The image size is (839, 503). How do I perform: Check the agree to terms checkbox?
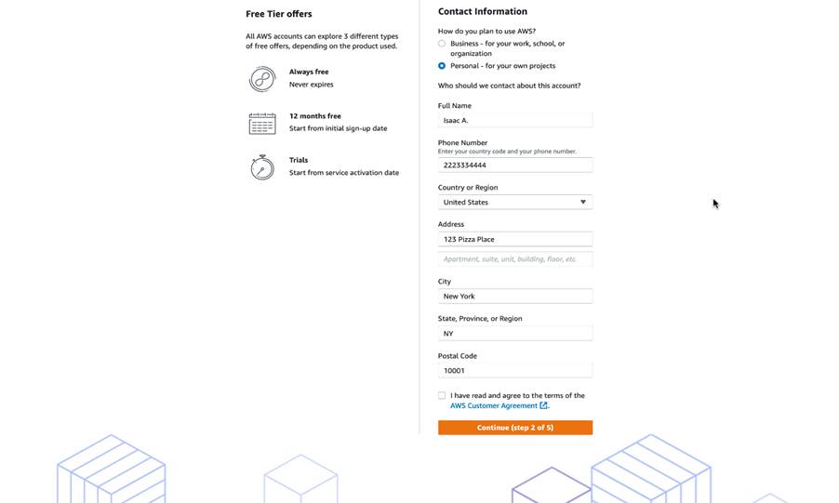(x=442, y=396)
